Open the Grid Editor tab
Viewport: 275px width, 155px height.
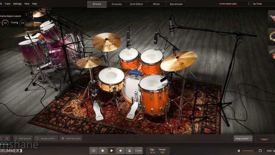point(137,4)
